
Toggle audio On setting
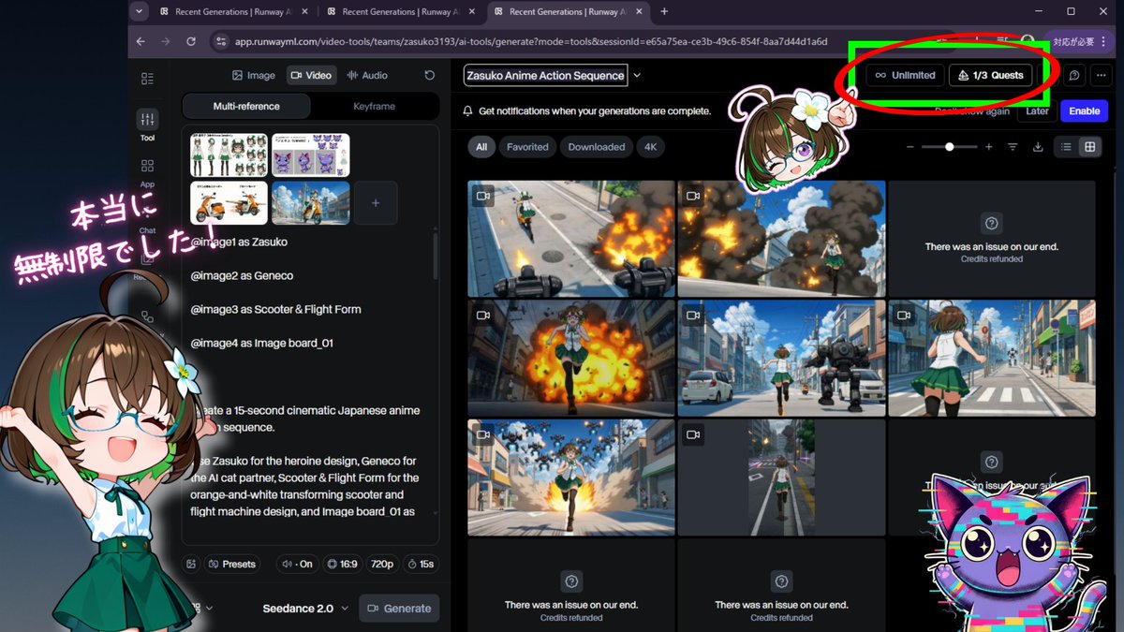297,564
